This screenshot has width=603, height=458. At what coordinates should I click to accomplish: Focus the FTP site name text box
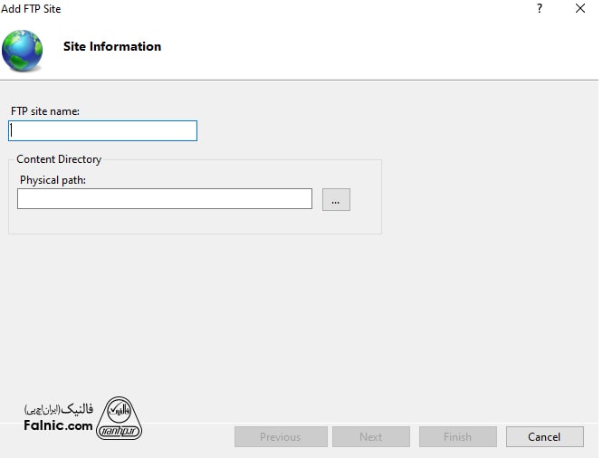[102, 131]
